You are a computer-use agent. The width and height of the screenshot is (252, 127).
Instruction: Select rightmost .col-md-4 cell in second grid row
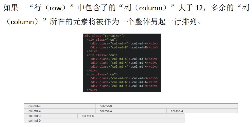click(202, 111)
